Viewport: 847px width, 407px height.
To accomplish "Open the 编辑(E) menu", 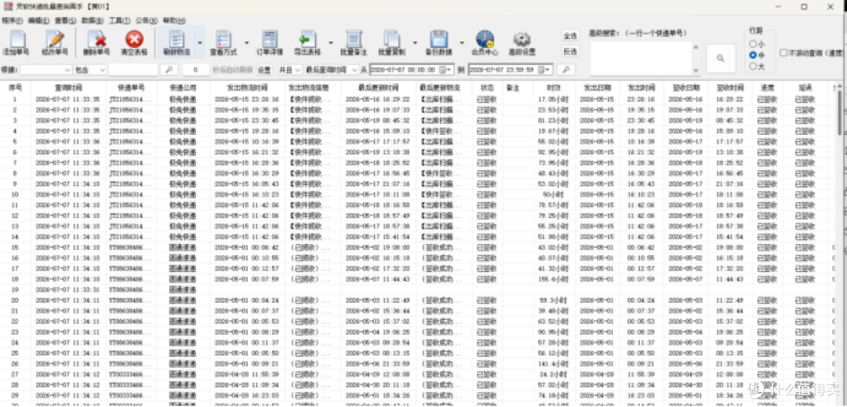I will [38, 20].
